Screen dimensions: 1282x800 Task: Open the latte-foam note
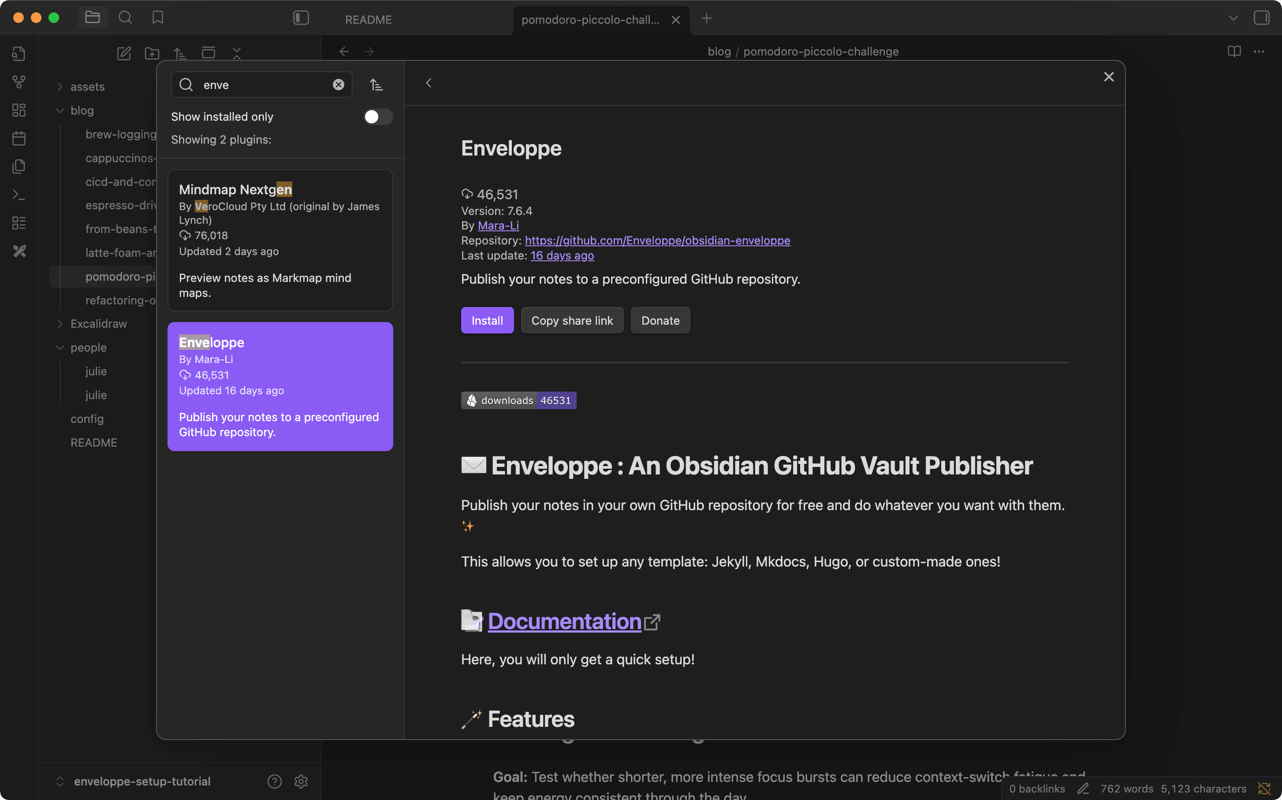tap(121, 253)
